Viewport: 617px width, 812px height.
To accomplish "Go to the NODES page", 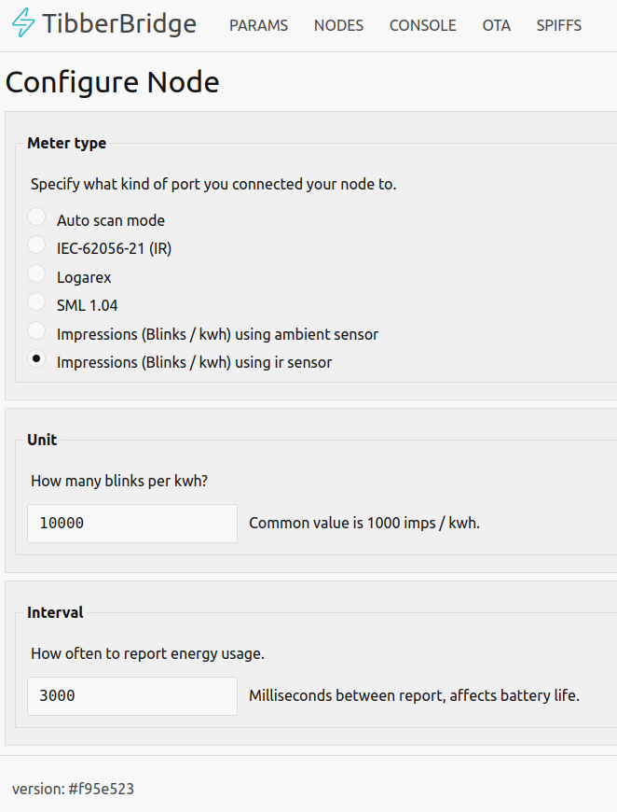I will tap(338, 25).
